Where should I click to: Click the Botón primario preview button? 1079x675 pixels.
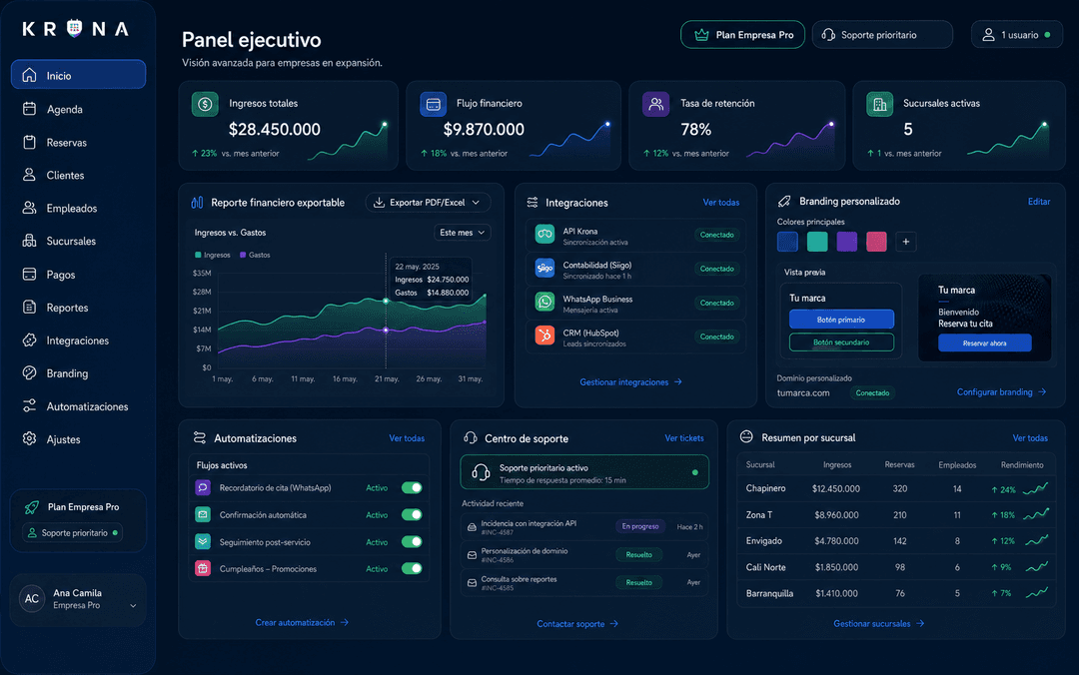(841, 320)
